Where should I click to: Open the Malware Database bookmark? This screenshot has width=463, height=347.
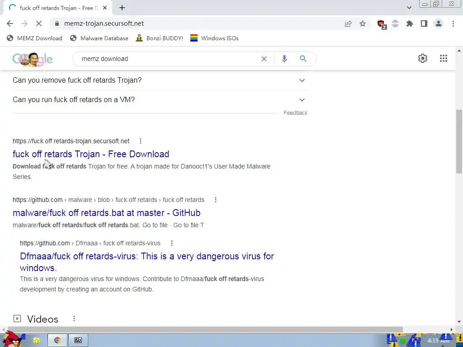(x=99, y=38)
